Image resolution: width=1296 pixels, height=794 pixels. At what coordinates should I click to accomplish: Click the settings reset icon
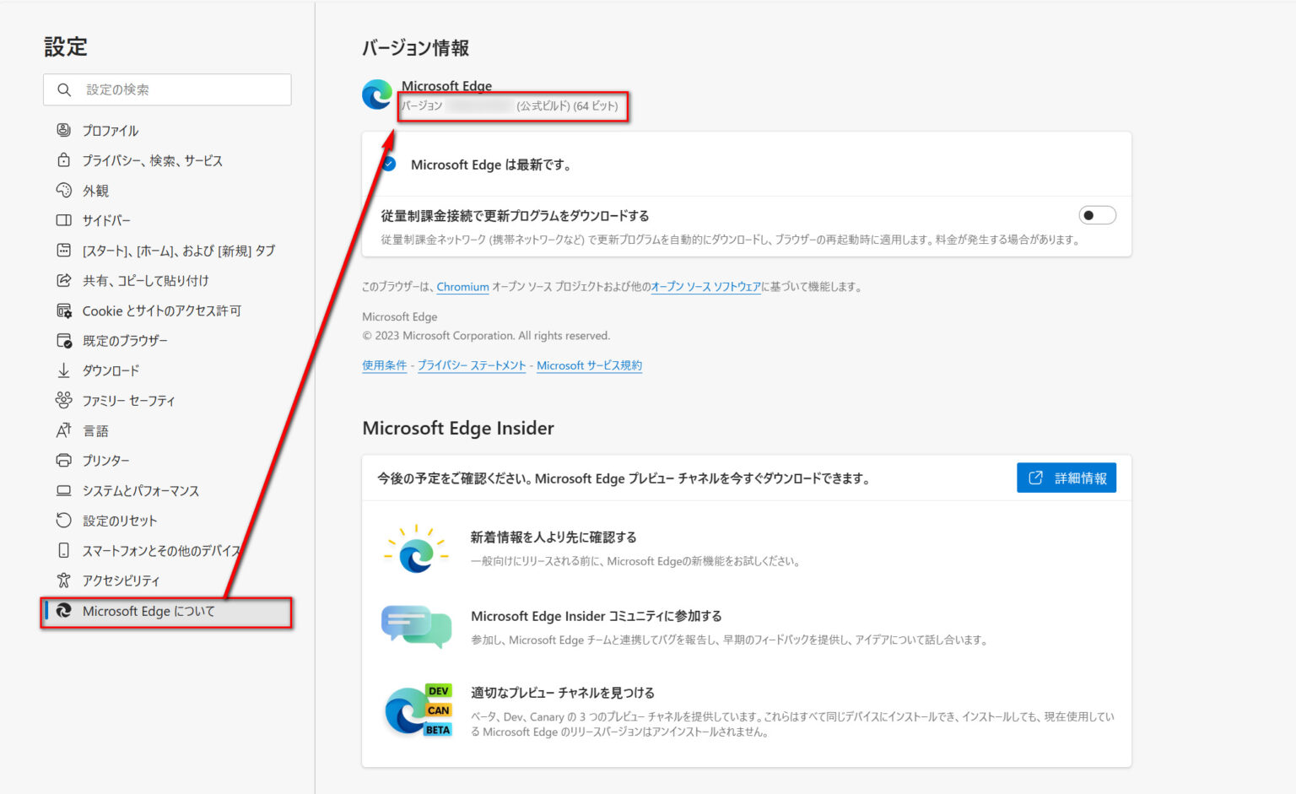[63, 521]
